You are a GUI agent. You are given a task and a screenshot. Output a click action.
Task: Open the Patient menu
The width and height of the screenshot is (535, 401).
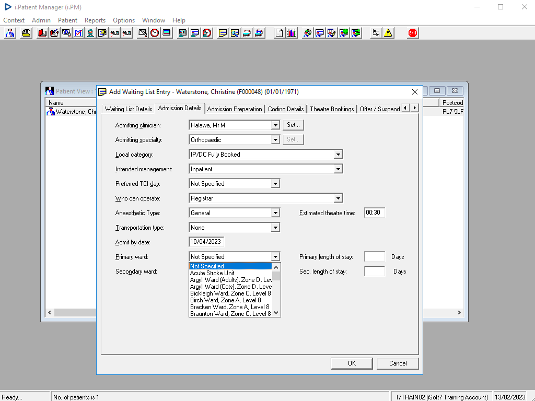[67, 20]
